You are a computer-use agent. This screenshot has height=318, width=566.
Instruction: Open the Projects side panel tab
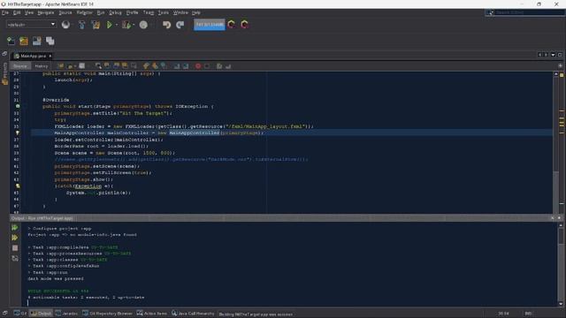4,74
